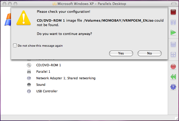Image resolution: width=179 pixels, height=121 pixels.
Task: Close the Parallels Desktop window
Action: [x=4, y=4]
